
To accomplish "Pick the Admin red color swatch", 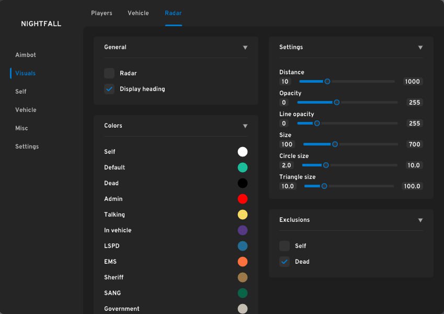I will click(x=243, y=199).
